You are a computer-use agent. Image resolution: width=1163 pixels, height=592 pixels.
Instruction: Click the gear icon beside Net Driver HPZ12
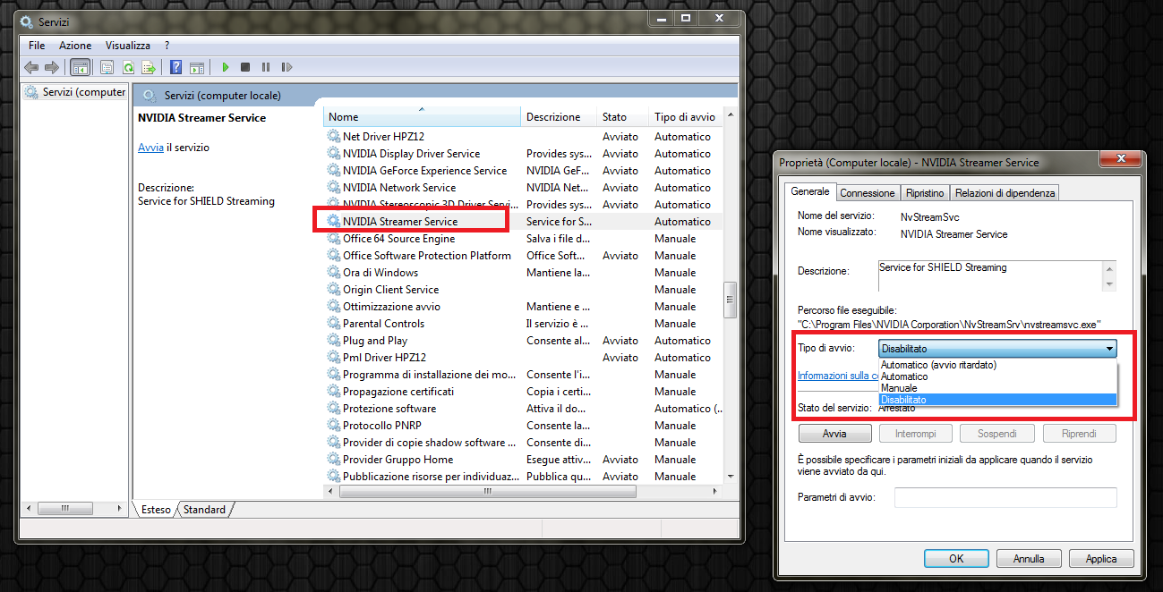(x=334, y=137)
